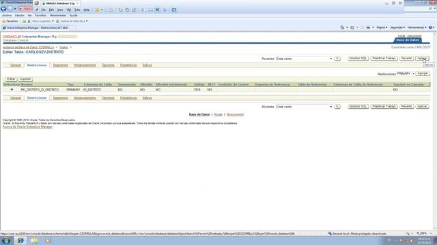Open the file explorer folder on taskbar
The image size is (437, 245).
coord(35,240)
